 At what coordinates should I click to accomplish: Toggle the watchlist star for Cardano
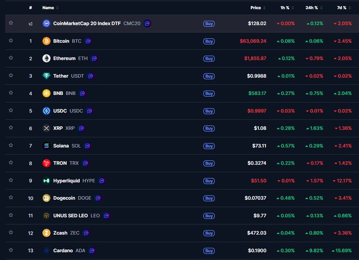11,250
